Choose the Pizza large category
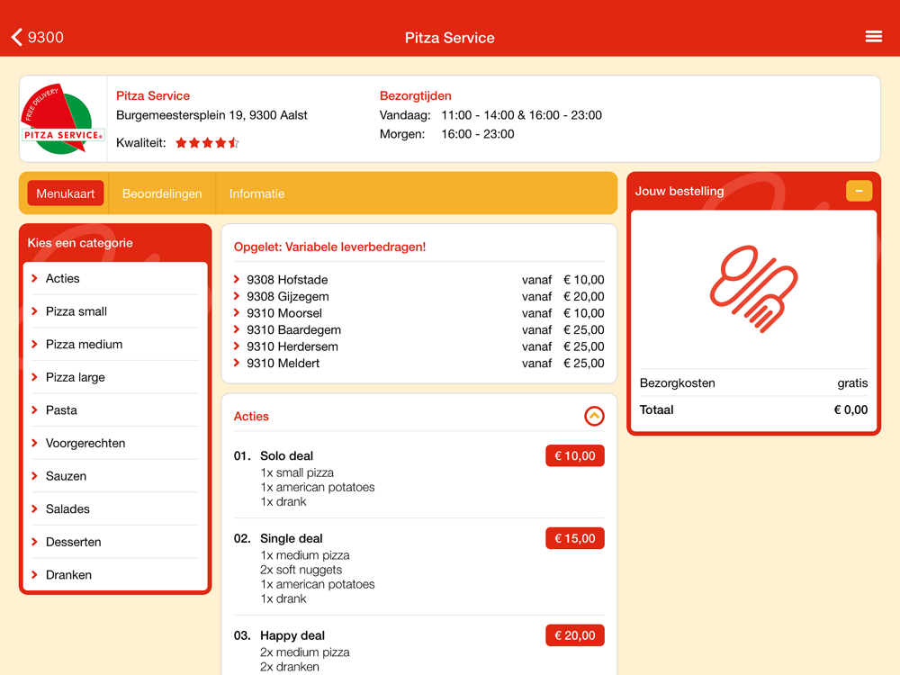This screenshot has height=675, width=900. 115,377
